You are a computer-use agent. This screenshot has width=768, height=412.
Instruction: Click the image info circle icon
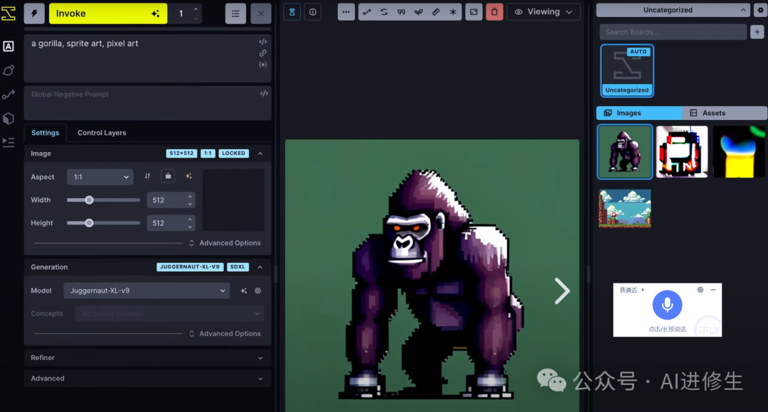click(x=312, y=12)
